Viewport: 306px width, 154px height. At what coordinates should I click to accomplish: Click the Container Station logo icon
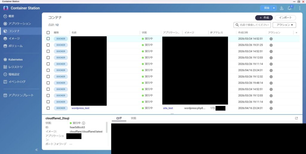[x=6, y=8]
